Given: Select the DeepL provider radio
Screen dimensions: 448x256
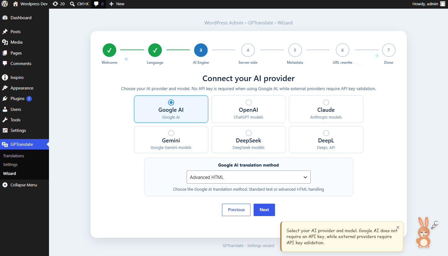Looking at the screenshot, I should point(326,133).
